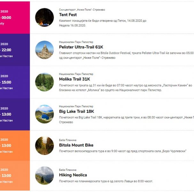
Task: Click the autumn forest path thumbnail
Action: point(44,146)
